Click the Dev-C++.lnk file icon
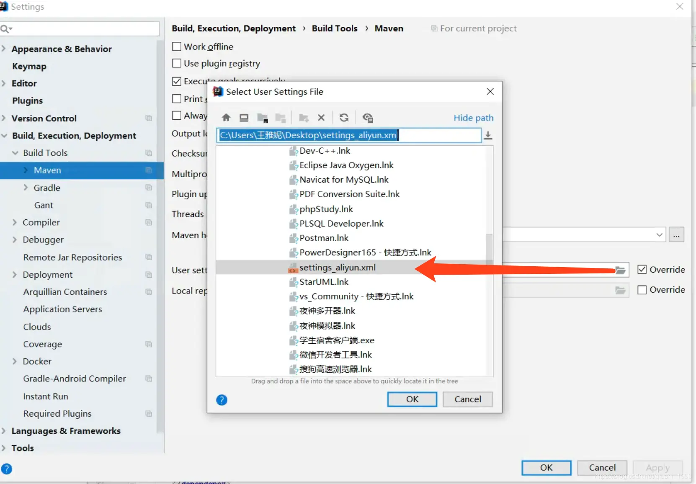696x484 pixels. point(293,151)
